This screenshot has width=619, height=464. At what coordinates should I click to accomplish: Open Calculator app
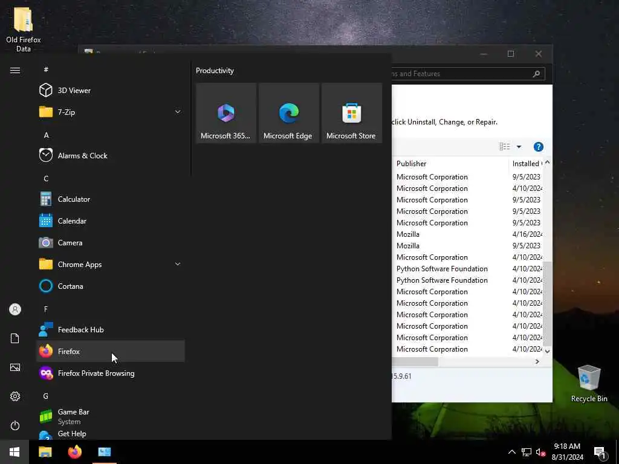[111, 199]
